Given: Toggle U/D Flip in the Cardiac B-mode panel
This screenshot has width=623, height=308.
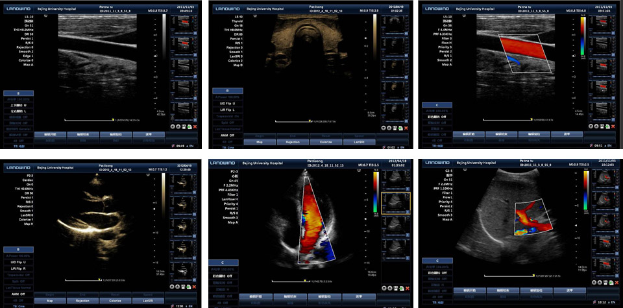Looking at the screenshot, I should coord(18,263).
